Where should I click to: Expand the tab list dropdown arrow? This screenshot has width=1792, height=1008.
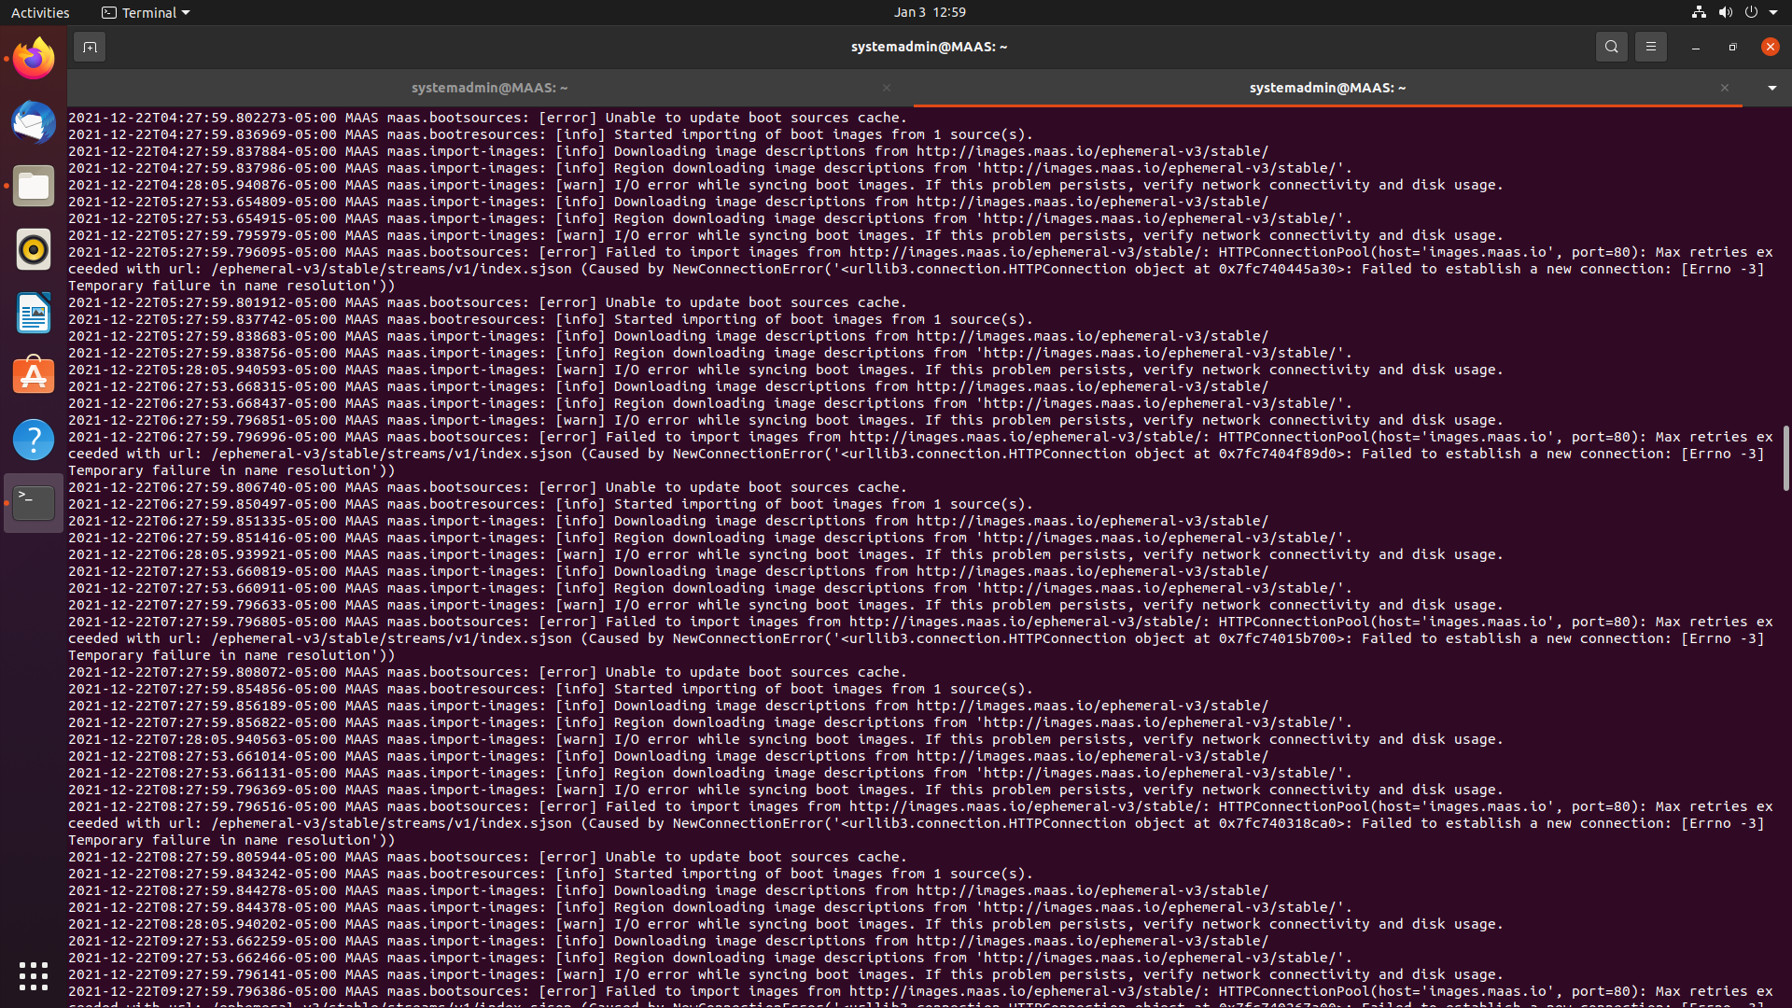pos(1771,88)
